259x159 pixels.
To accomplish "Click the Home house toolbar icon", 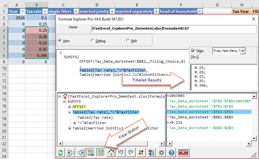I will pyautogui.click(x=111, y=152).
